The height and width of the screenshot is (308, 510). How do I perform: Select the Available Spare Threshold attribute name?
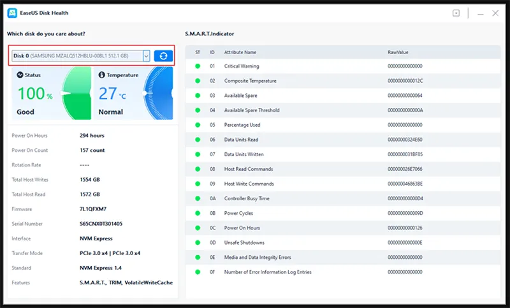pyautogui.click(x=252, y=110)
